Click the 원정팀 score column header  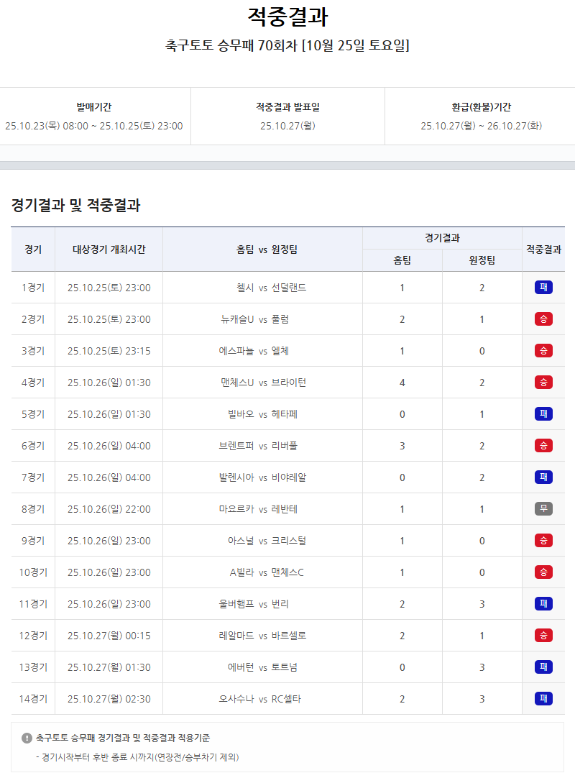(482, 260)
